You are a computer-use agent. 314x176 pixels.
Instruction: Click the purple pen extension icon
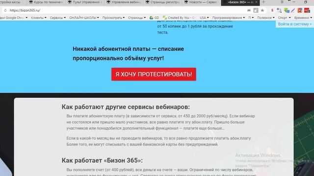293,10
